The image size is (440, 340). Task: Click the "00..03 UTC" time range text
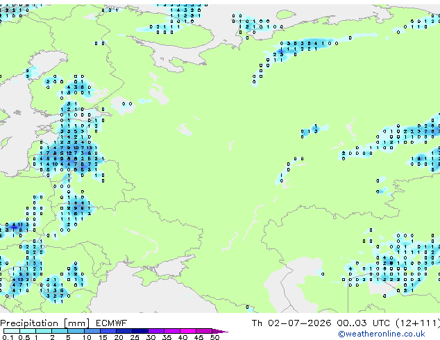(x=364, y=323)
